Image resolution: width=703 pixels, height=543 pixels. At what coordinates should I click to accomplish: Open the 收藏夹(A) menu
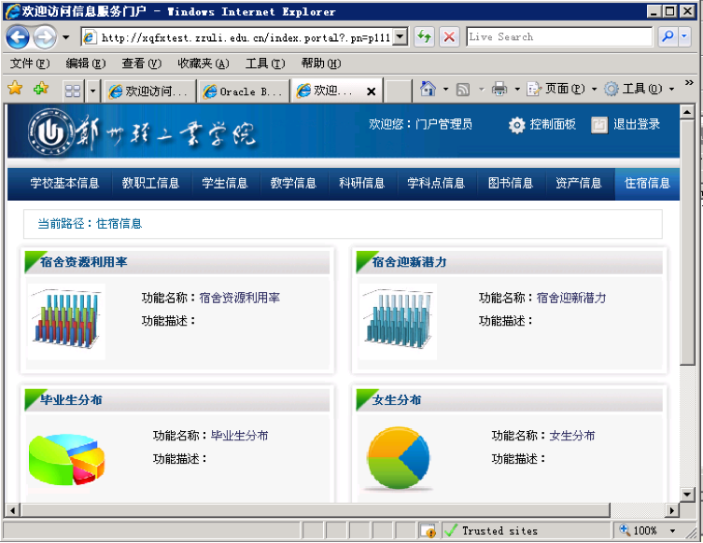tap(204, 63)
